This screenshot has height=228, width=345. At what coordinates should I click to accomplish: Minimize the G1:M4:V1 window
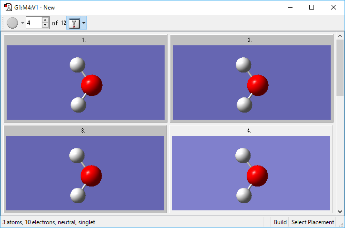pyautogui.click(x=290, y=7)
